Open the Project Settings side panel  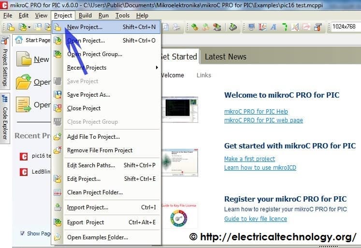[x=5, y=61]
